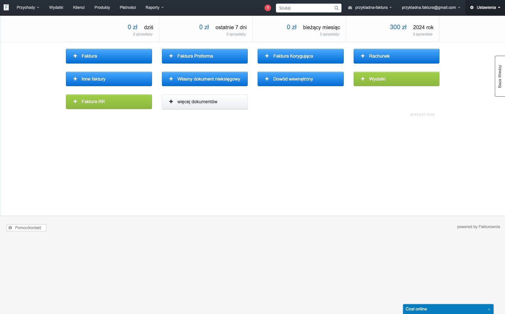Open the Płatności menu item

(x=128, y=8)
